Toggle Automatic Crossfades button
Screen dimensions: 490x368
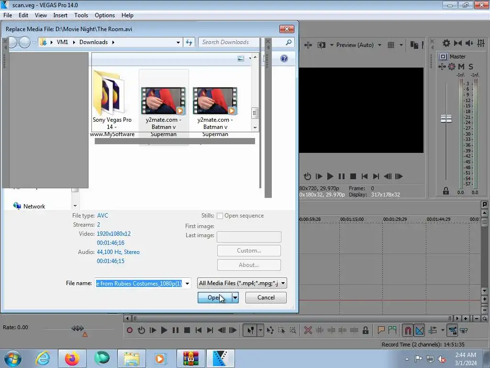tap(420, 330)
